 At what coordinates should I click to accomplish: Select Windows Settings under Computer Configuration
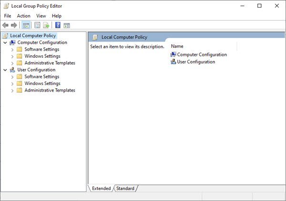[x=42, y=56]
